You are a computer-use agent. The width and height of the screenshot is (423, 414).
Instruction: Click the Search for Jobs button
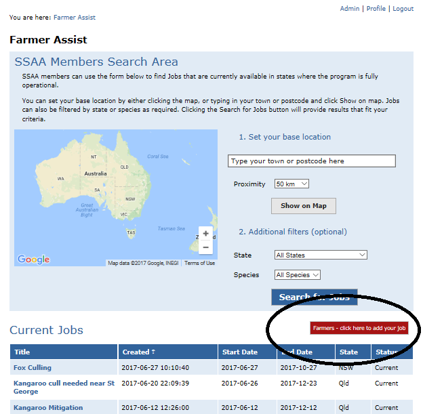point(314,297)
